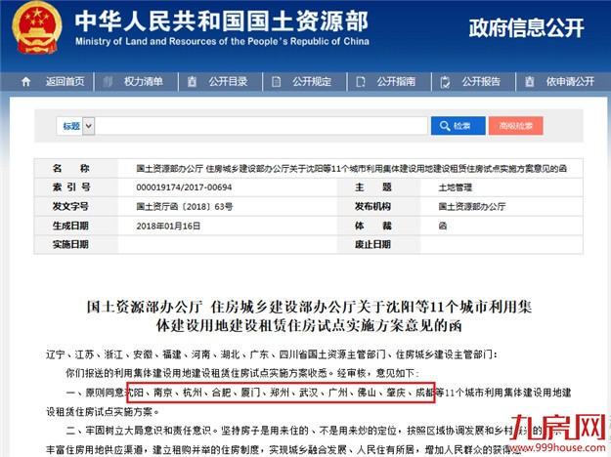Click the article headline 国土资源部办公厅 住房城乡建设部

click(309, 315)
